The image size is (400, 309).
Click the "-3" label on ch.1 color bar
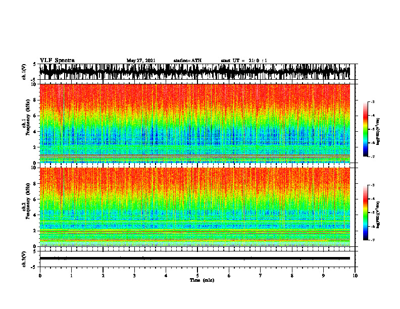coord(373,102)
